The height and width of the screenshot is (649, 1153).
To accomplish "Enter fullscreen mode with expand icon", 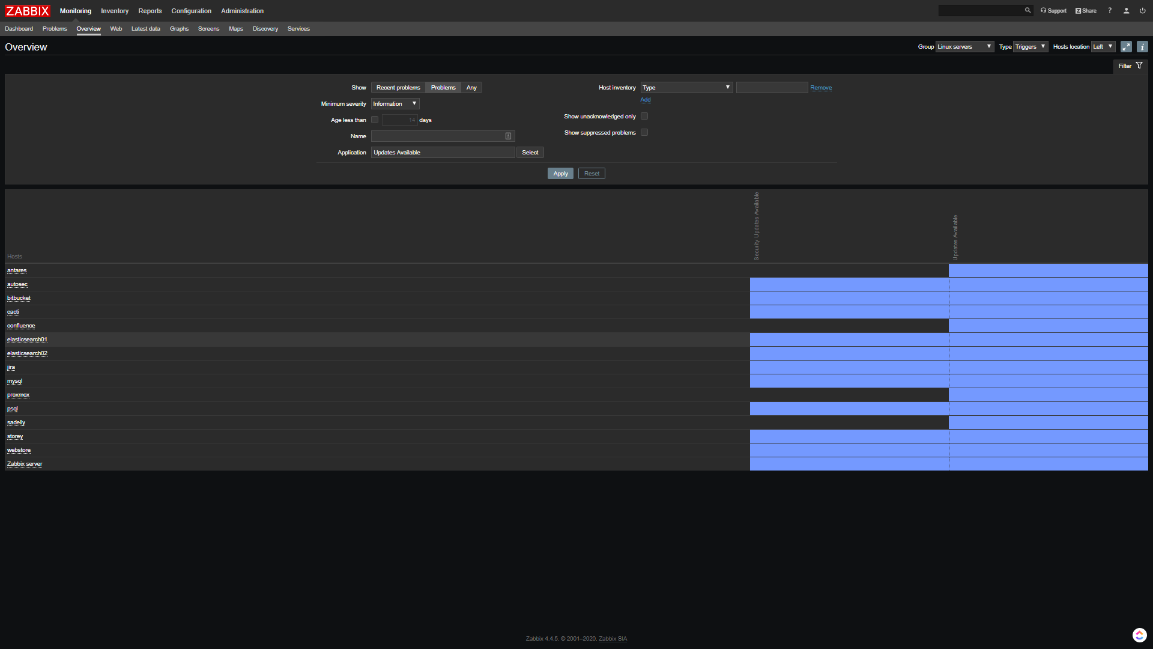I will pyautogui.click(x=1126, y=47).
